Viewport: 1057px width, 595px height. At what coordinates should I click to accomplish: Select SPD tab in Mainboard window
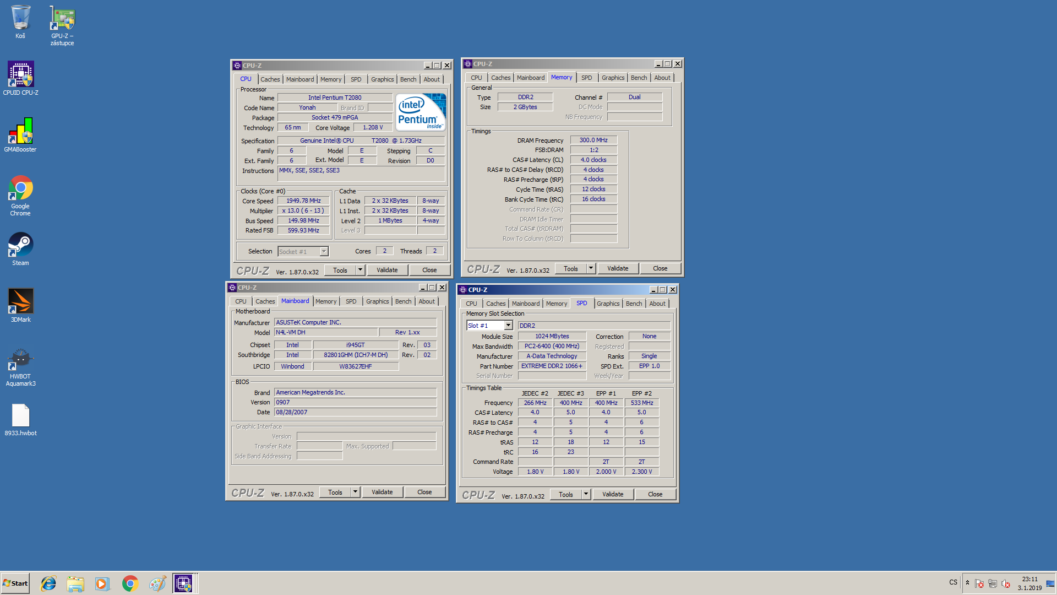351,301
